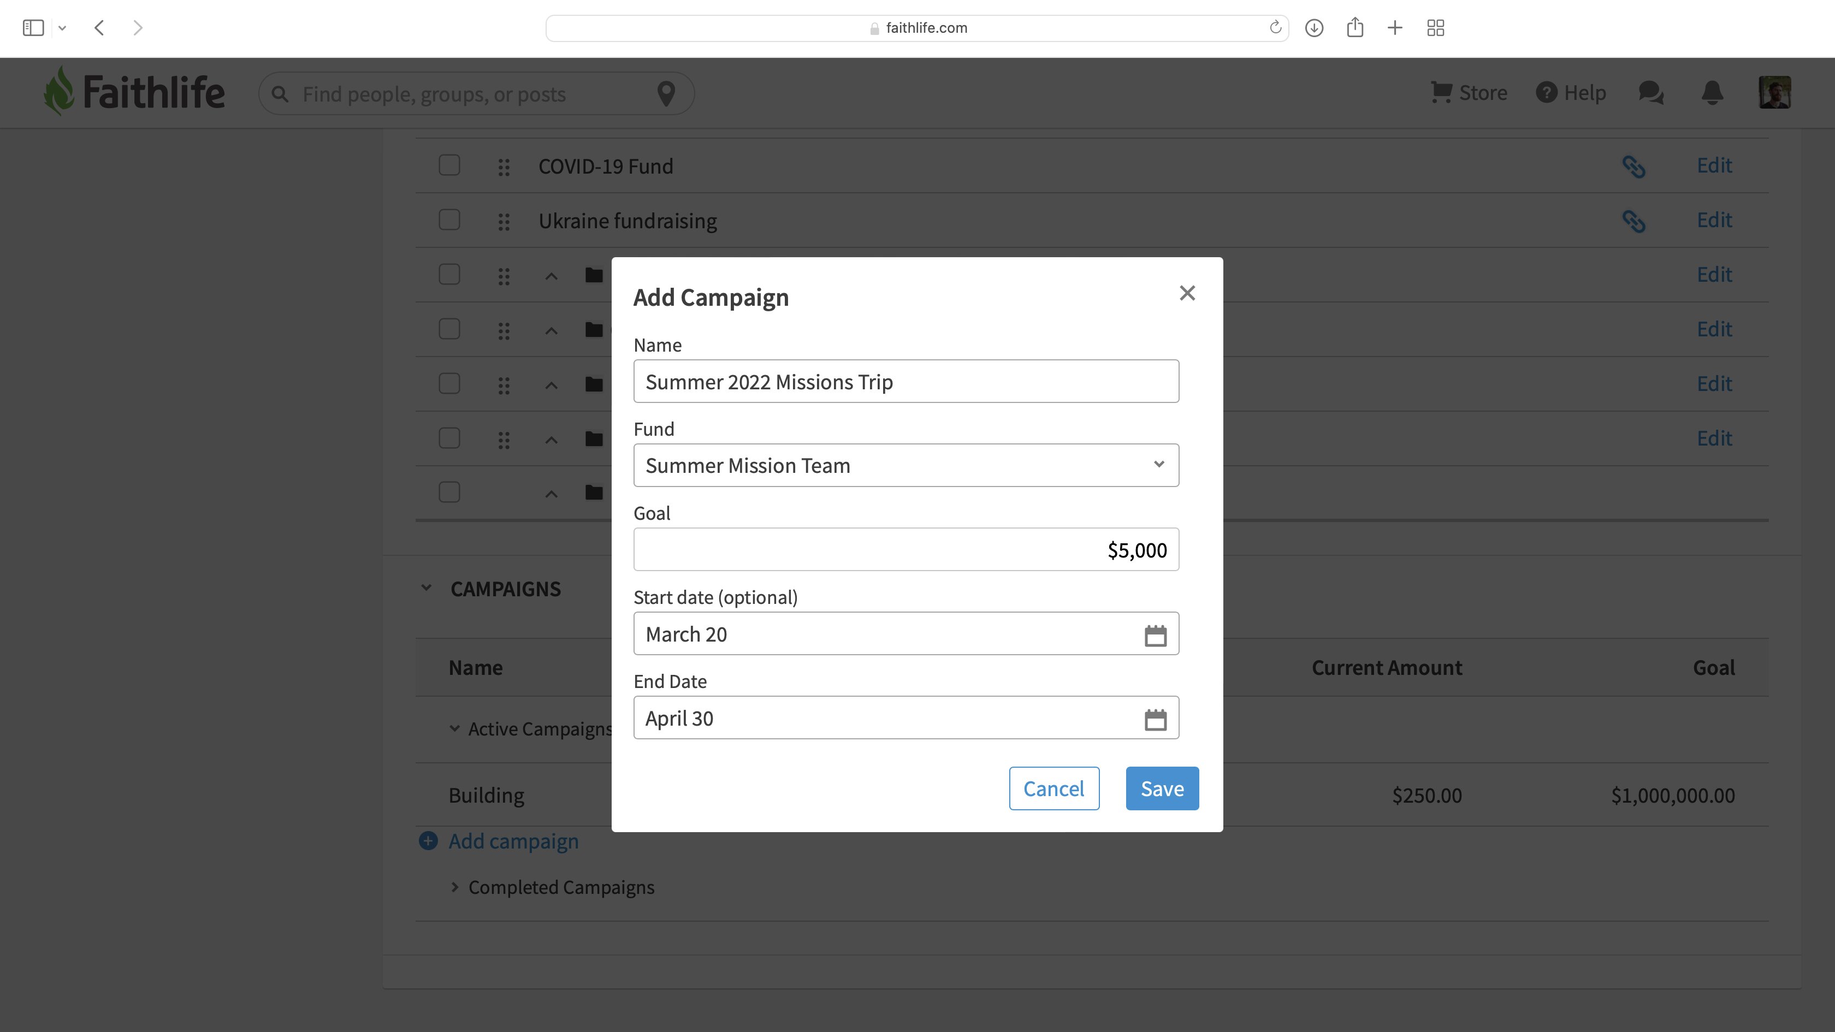
Task: Click the drag handle beside COVID-19 Fund
Action: click(504, 167)
